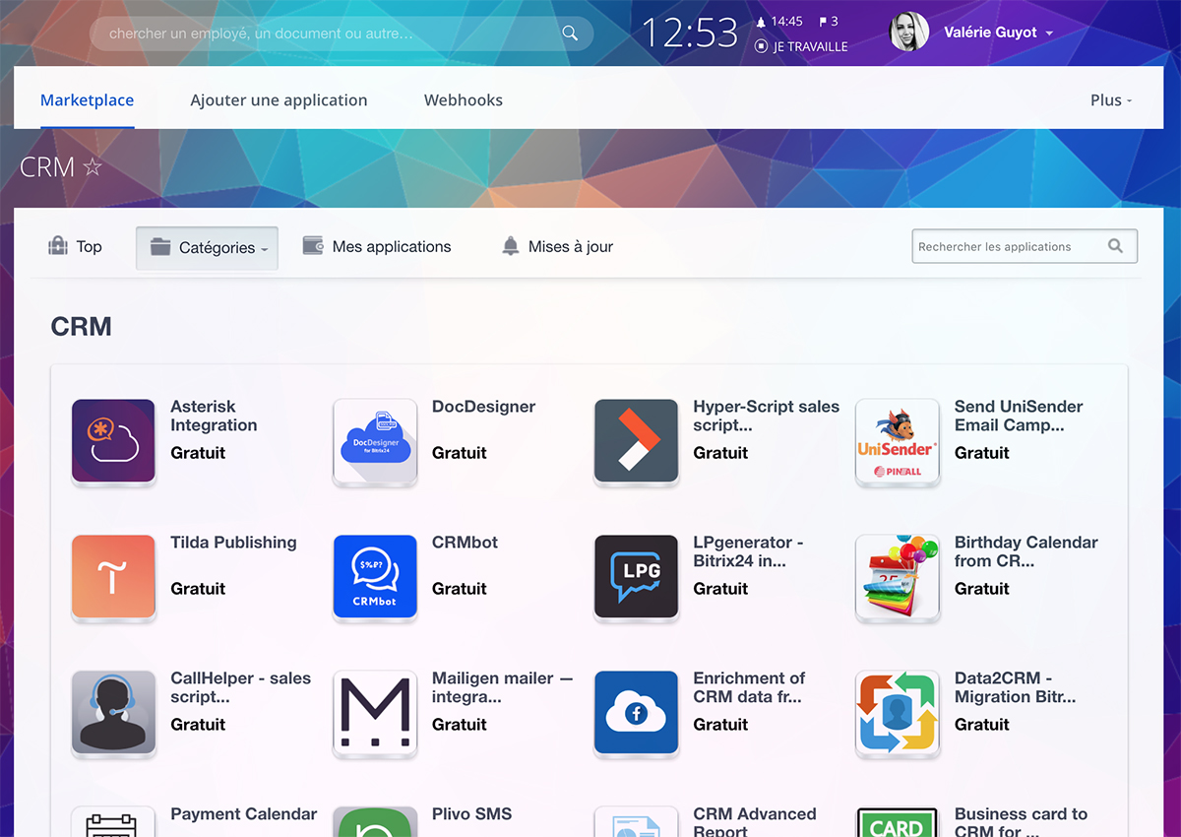Click the Data2CRM migration icon
Image resolution: width=1181 pixels, height=837 pixels.
[897, 712]
